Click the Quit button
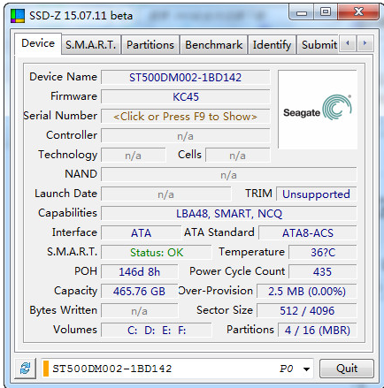This screenshot has height=388, width=384. (347, 369)
